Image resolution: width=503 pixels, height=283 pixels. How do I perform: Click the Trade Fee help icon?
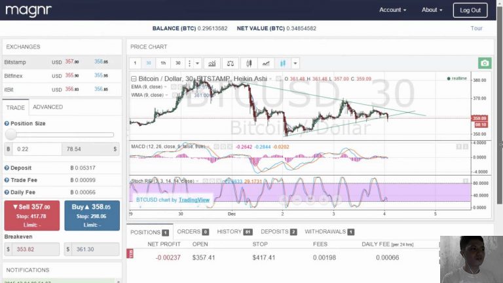tap(7, 180)
